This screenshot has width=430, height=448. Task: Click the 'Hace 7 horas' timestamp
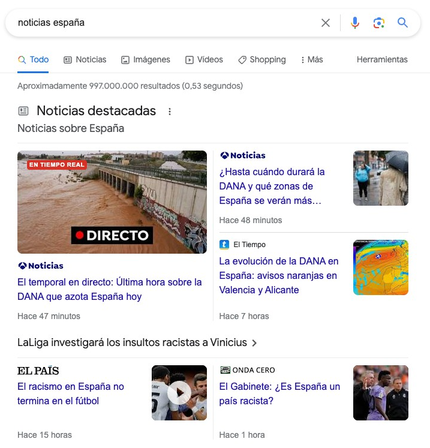point(244,316)
